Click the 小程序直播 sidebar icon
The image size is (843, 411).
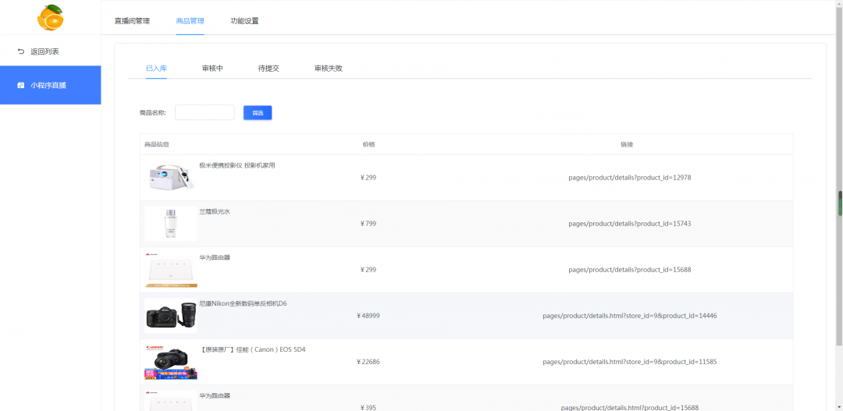coord(21,85)
